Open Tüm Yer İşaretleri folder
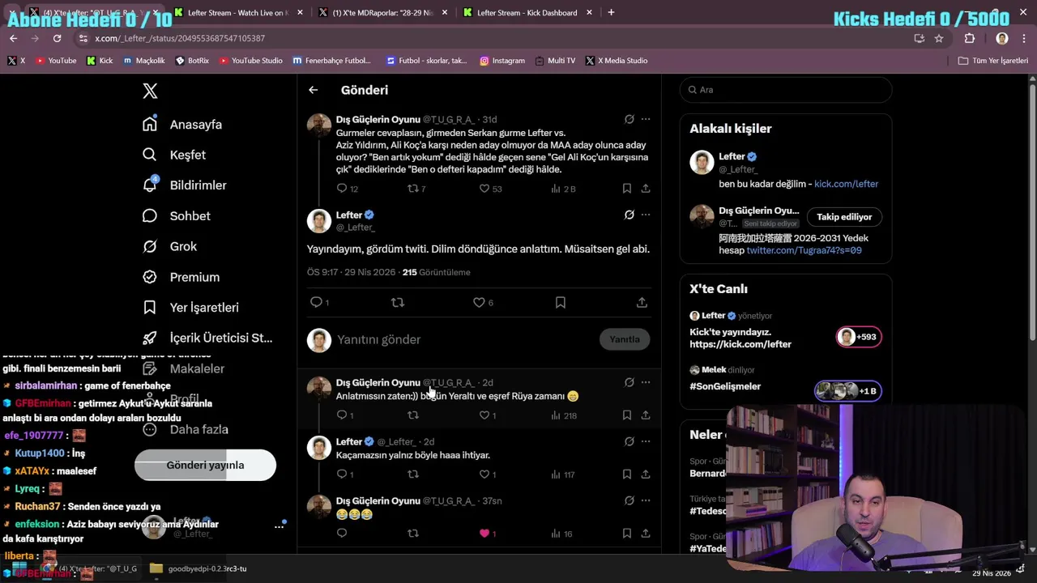 993,61
